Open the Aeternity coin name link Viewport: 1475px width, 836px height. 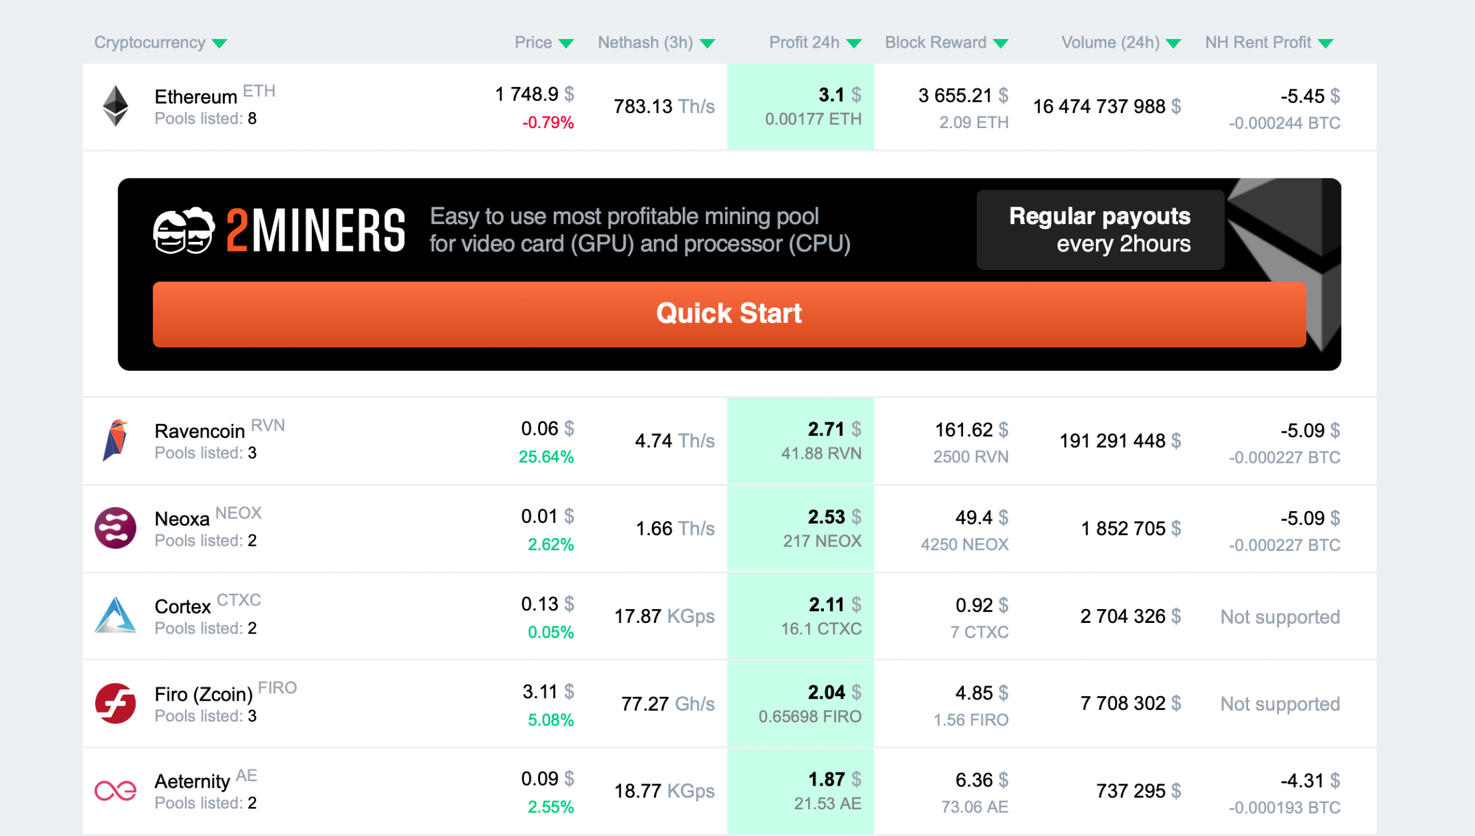point(192,781)
